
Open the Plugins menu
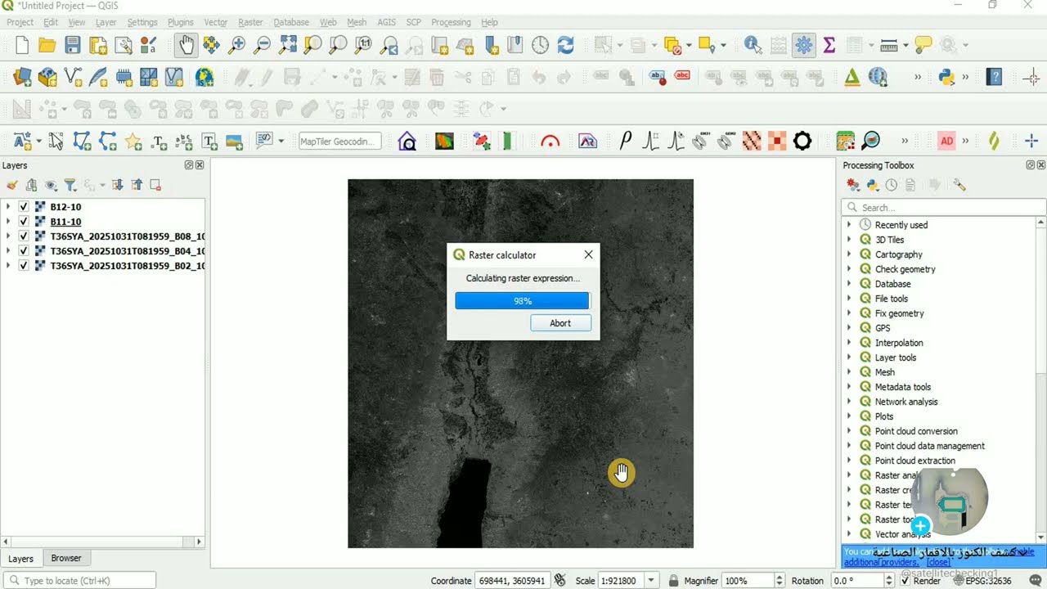click(x=181, y=22)
